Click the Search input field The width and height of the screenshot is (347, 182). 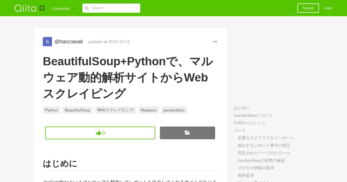(x=111, y=8)
